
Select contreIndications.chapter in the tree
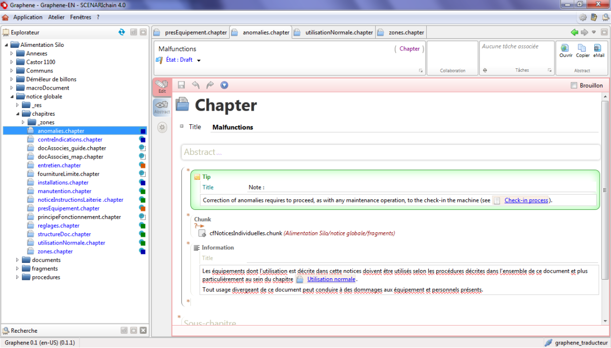click(x=70, y=140)
